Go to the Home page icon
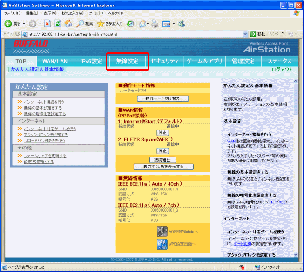 coord(68,24)
